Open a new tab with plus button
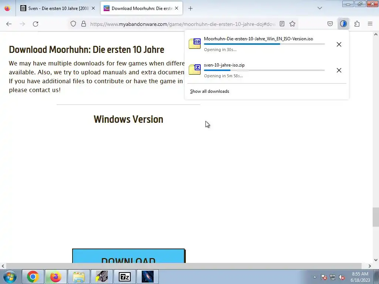This screenshot has height=284, width=379. [191, 9]
